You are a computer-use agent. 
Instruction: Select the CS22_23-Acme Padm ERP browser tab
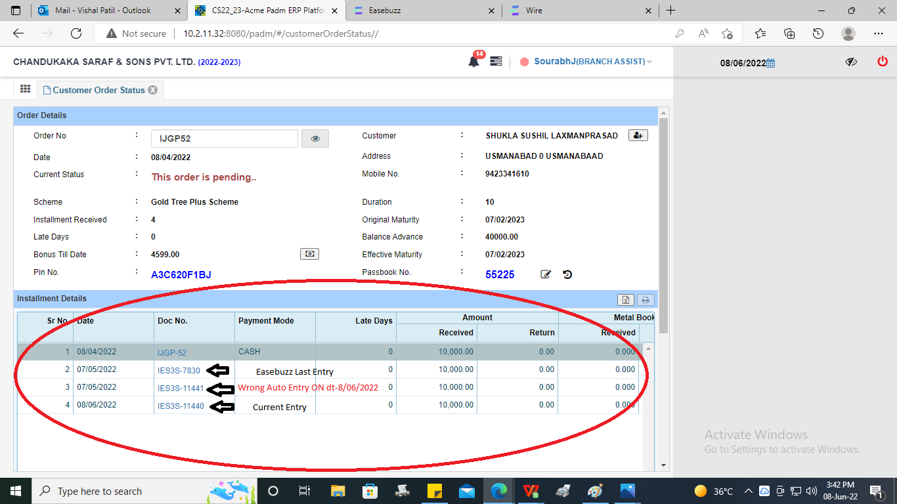click(266, 10)
